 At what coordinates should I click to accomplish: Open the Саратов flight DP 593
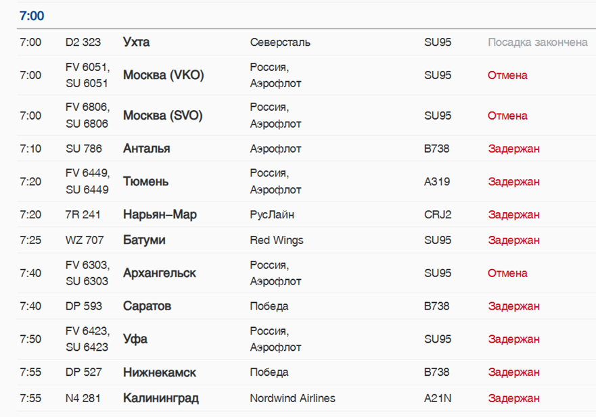click(x=147, y=306)
